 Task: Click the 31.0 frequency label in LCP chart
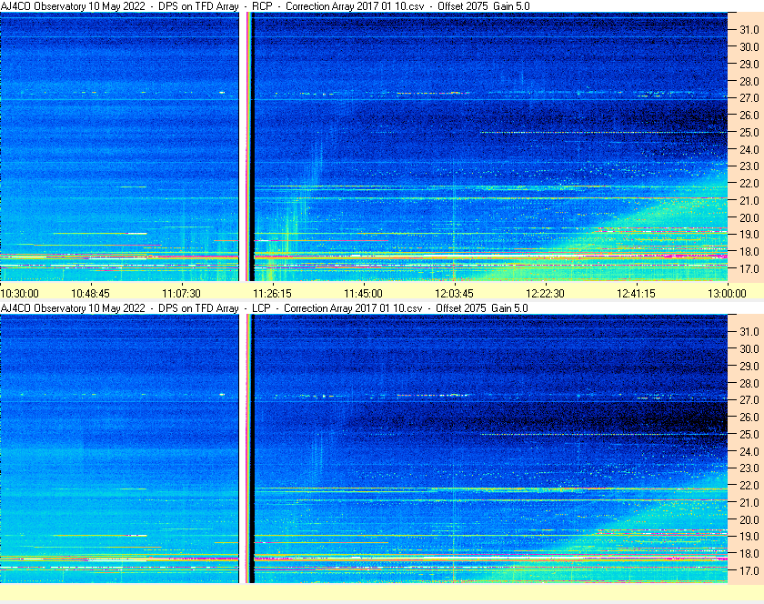pyautogui.click(x=749, y=331)
